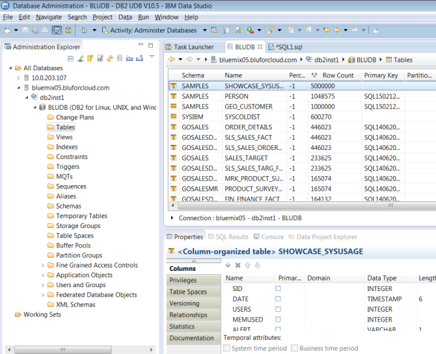This screenshot has width=436, height=354.
Task: Click the table list horizontal scrollbar
Action: click(x=307, y=205)
